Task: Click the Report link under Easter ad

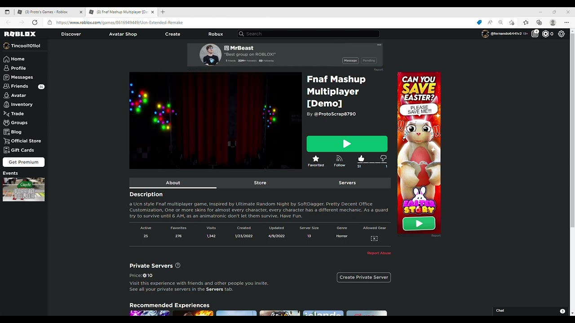Action: [x=436, y=236]
